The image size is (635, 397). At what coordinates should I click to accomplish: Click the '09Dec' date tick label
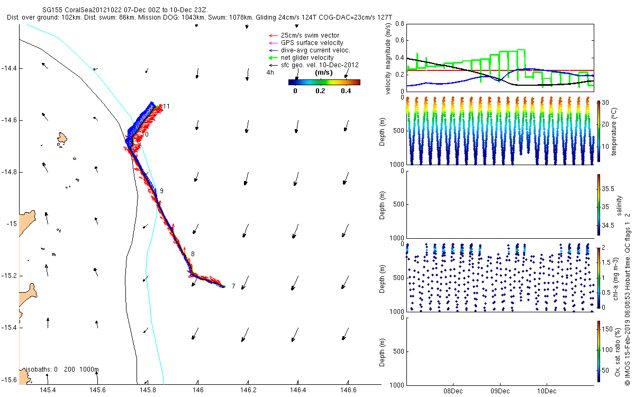point(500,391)
